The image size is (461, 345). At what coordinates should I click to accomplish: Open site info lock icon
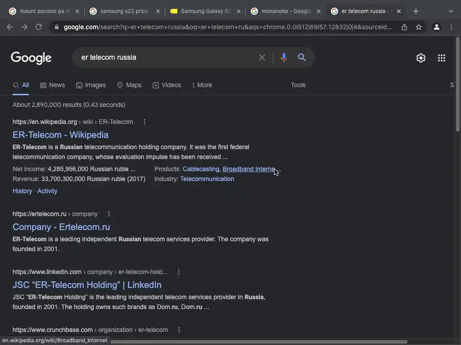coord(57,27)
